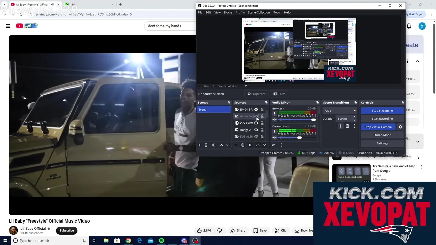Remove selected scene with trash icon
The image size is (436, 245).
pos(206,145)
